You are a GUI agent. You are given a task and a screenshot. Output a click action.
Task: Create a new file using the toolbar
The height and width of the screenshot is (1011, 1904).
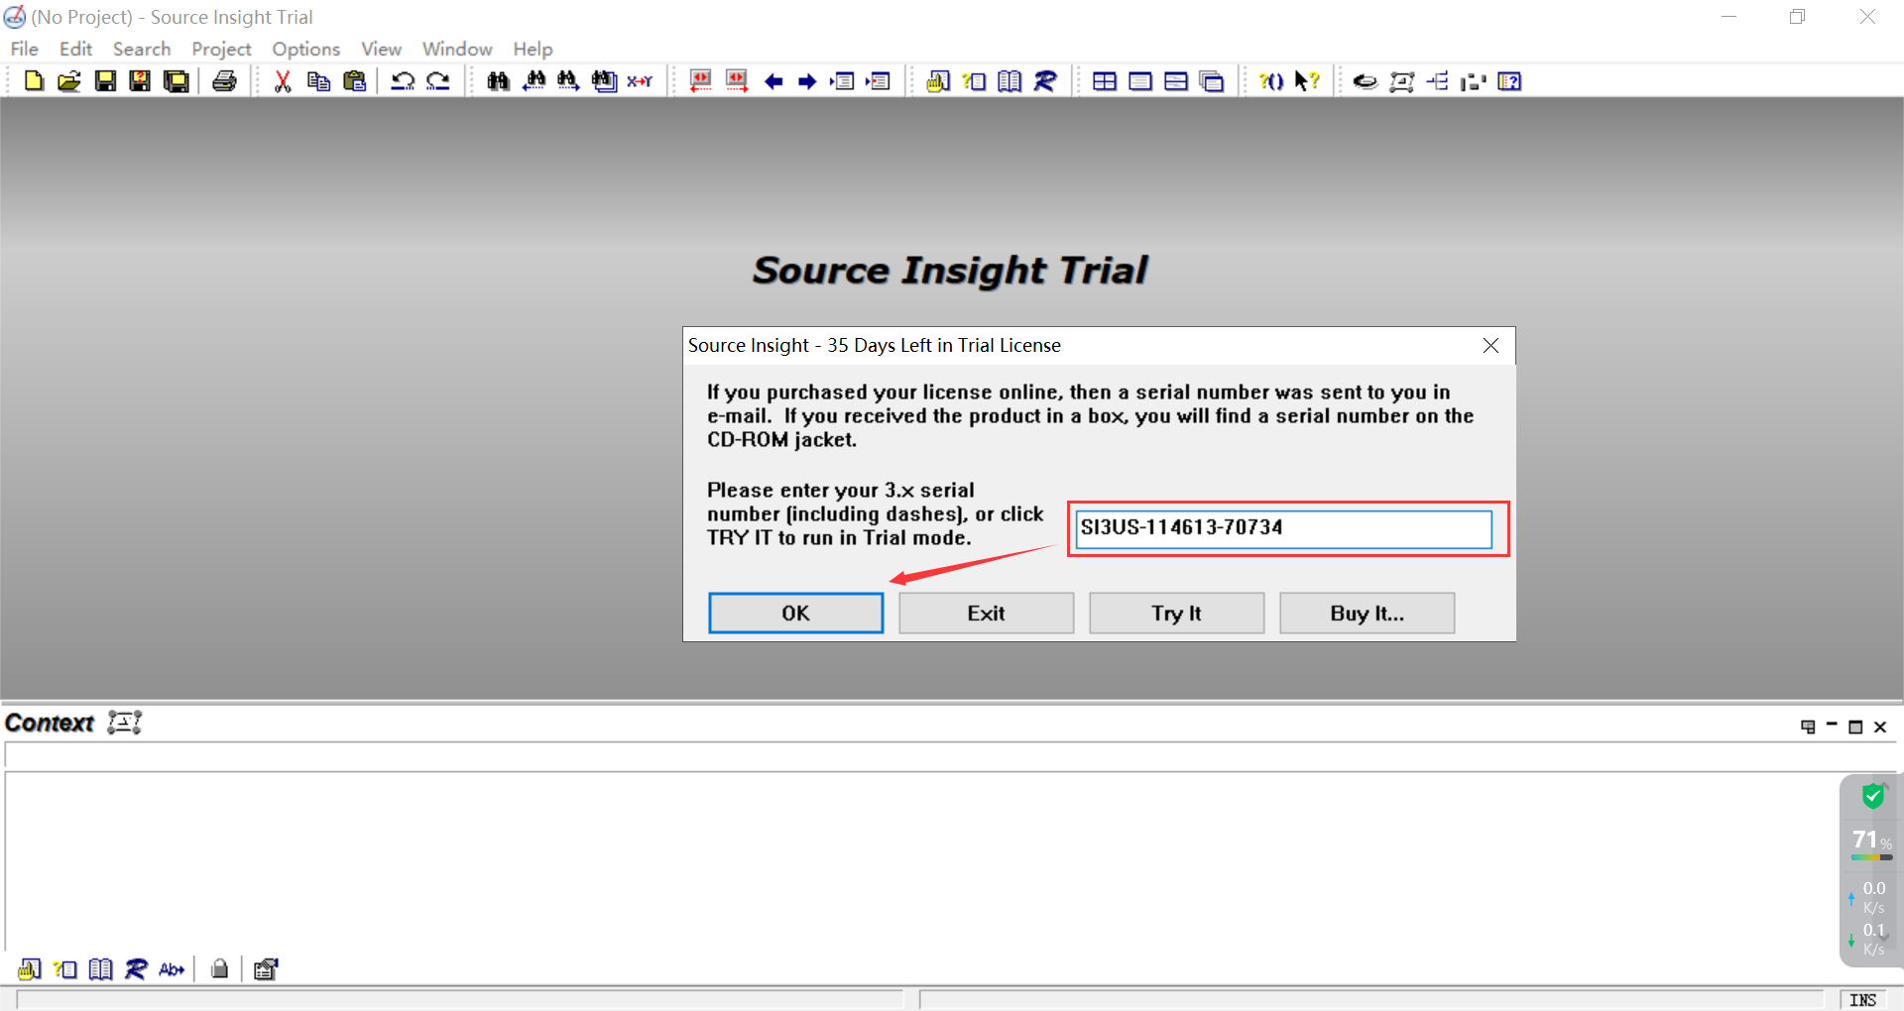[34, 81]
